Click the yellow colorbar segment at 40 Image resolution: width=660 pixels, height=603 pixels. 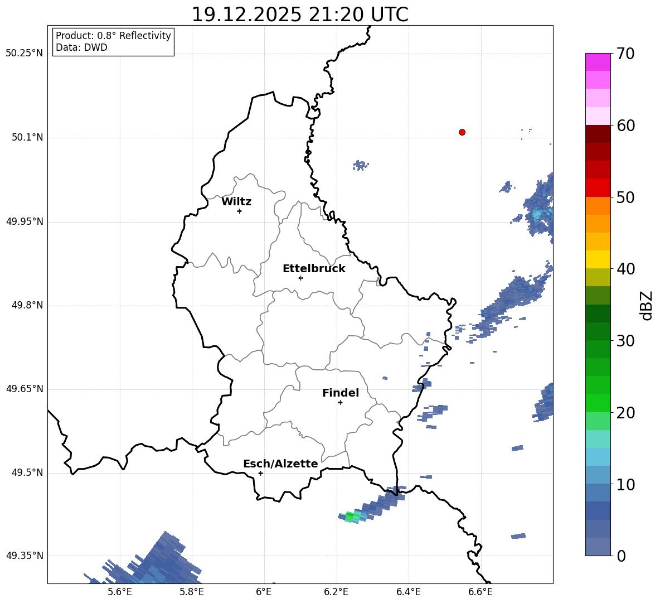(x=598, y=259)
